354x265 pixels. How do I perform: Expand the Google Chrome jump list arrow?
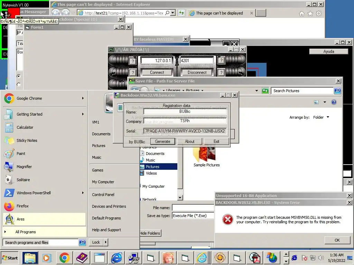point(83,98)
